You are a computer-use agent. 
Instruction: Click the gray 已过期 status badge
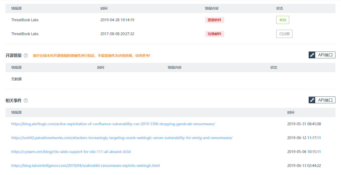pyautogui.click(x=284, y=34)
